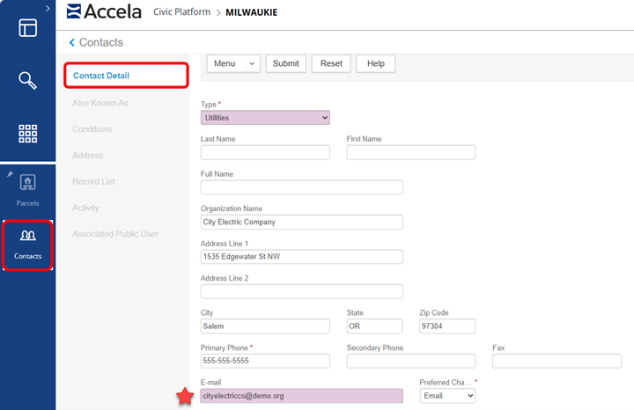Image resolution: width=634 pixels, height=410 pixels.
Task: Open the Preferred Channel dropdown
Action: 447,396
